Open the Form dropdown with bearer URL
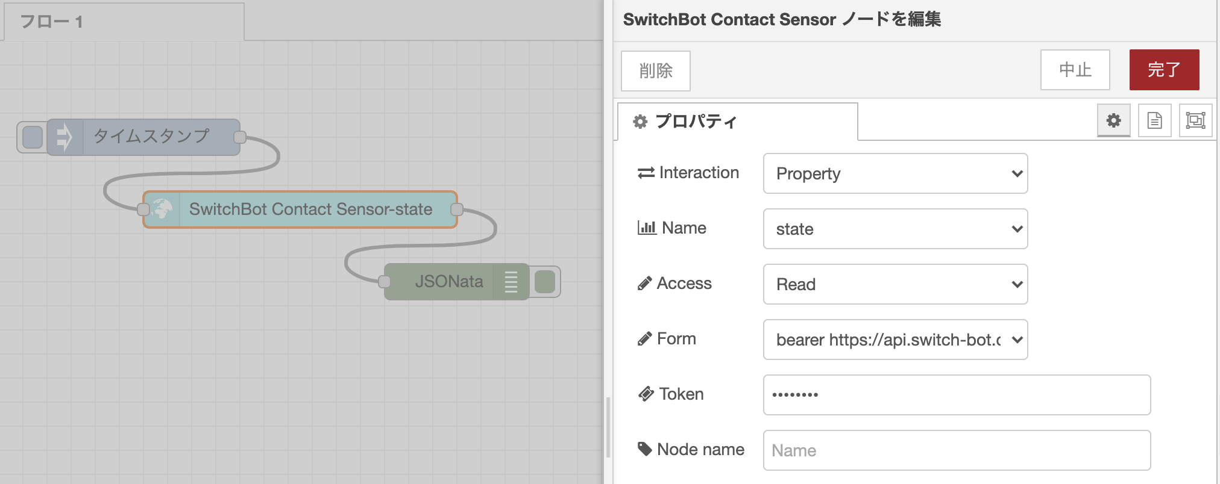Screen dimensions: 1220x484 pyautogui.click(x=895, y=340)
